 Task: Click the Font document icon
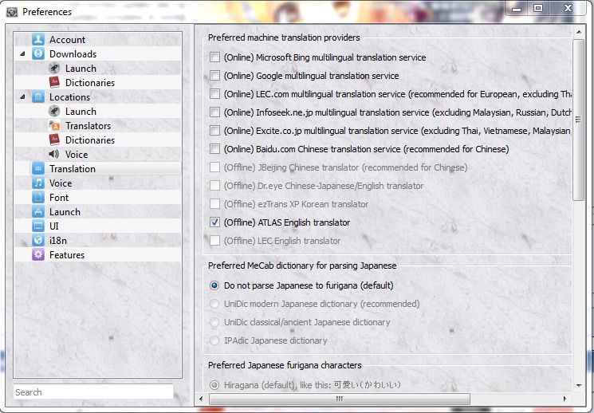pos(38,198)
